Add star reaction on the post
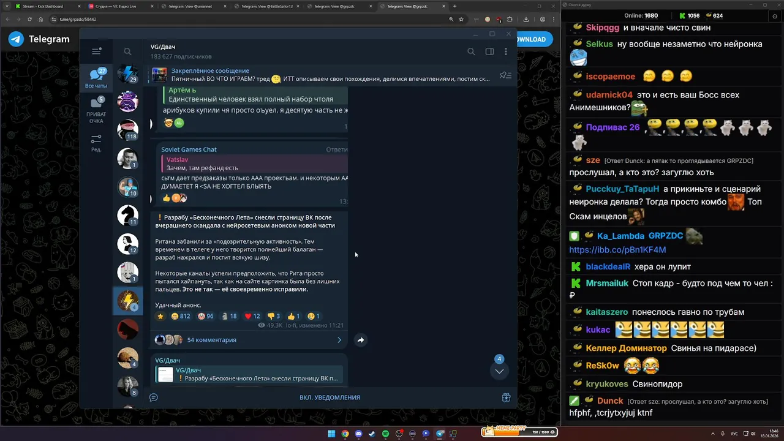Image resolution: width=784 pixels, height=441 pixels. tap(160, 317)
